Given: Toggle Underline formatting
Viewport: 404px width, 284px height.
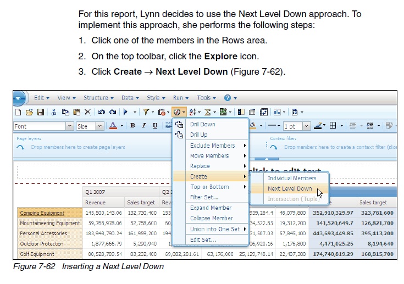Looking at the screenshot, I should coord(155,126).
